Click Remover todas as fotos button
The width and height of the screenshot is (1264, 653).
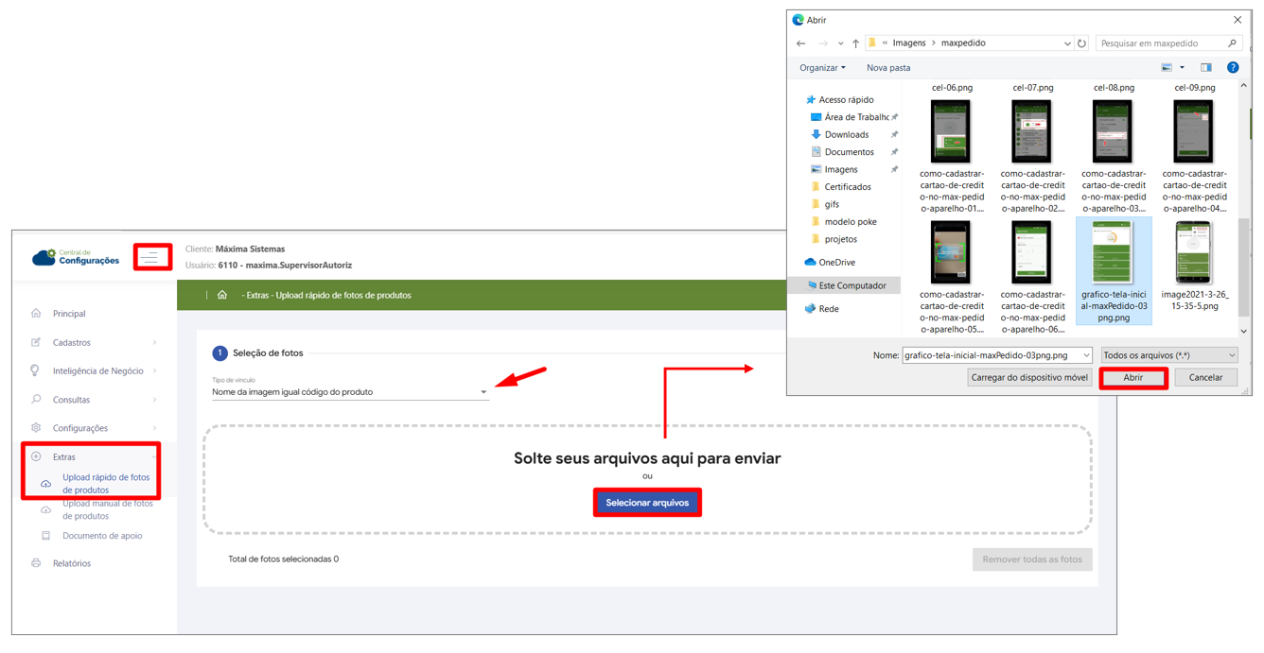[x=1032, y=559]
